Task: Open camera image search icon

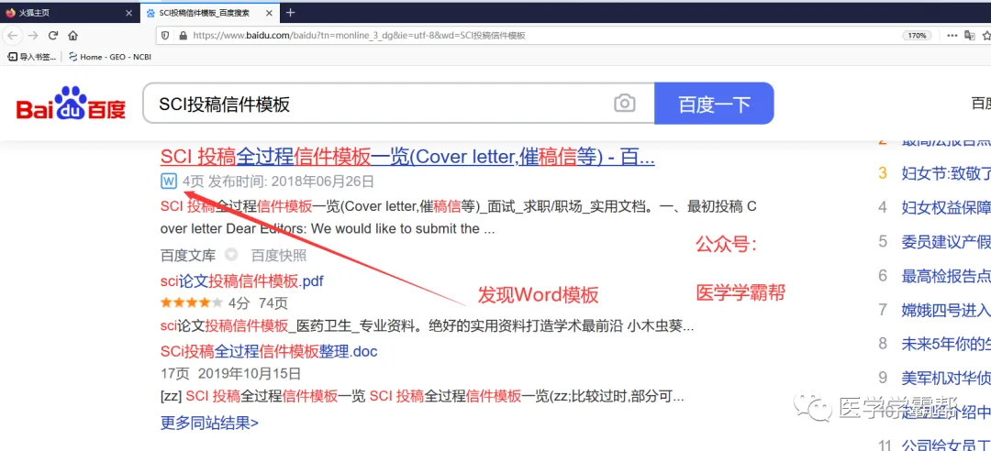Action: click(x=625, y=104)
